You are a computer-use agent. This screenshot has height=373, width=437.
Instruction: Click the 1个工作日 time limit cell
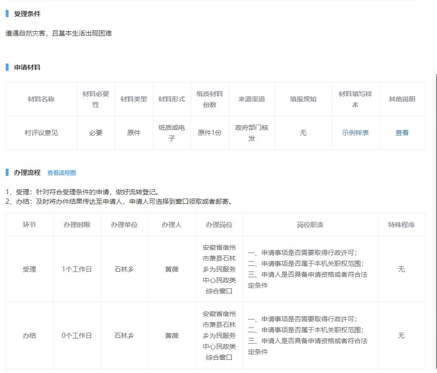pos(77,269)
